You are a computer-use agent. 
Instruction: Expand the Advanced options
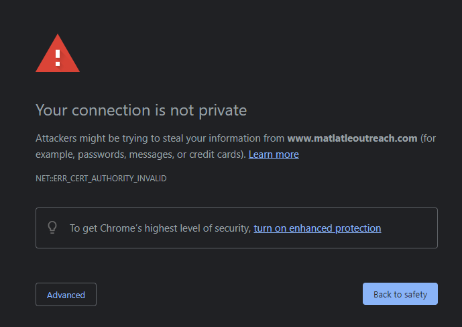[x=66, y=295]
